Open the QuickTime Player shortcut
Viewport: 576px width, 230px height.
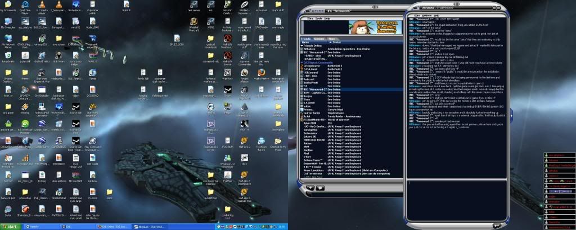coord(25,7)
